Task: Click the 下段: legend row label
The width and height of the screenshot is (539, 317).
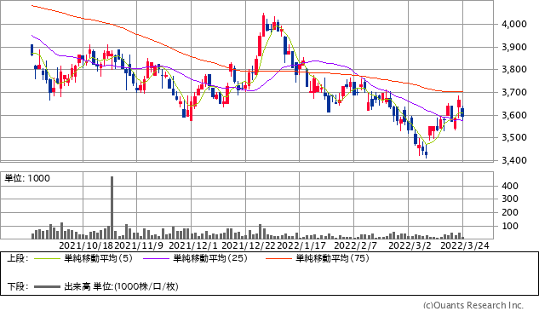Action: [18, 286]
